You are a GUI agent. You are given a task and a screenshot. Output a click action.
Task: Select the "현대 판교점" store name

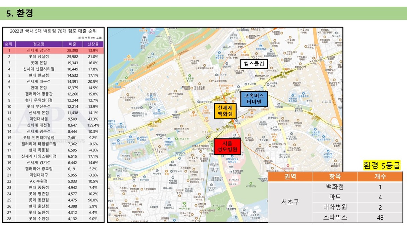pyautogui.click(x=38, y=75)
